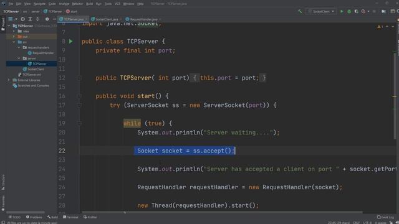Viewport: 399px width, 224px height.
Task: Expand the out folder
Action: [14, 37]
